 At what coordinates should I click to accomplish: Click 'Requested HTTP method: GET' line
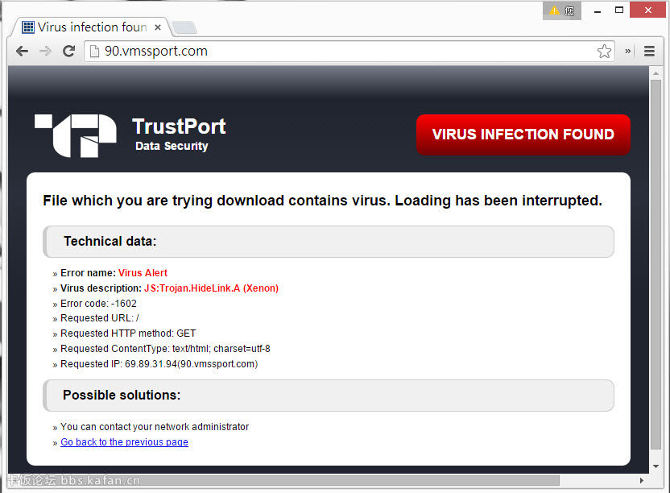pyautogui.click(x=128, y=333)
